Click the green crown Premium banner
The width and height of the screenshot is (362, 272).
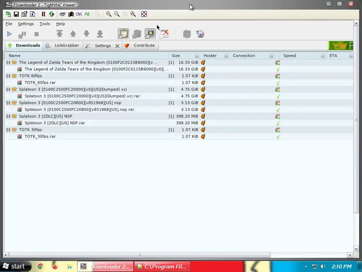[340, 46]
